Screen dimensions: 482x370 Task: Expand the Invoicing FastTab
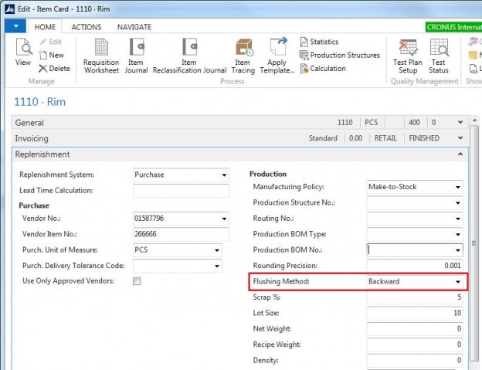pos(460,138)
